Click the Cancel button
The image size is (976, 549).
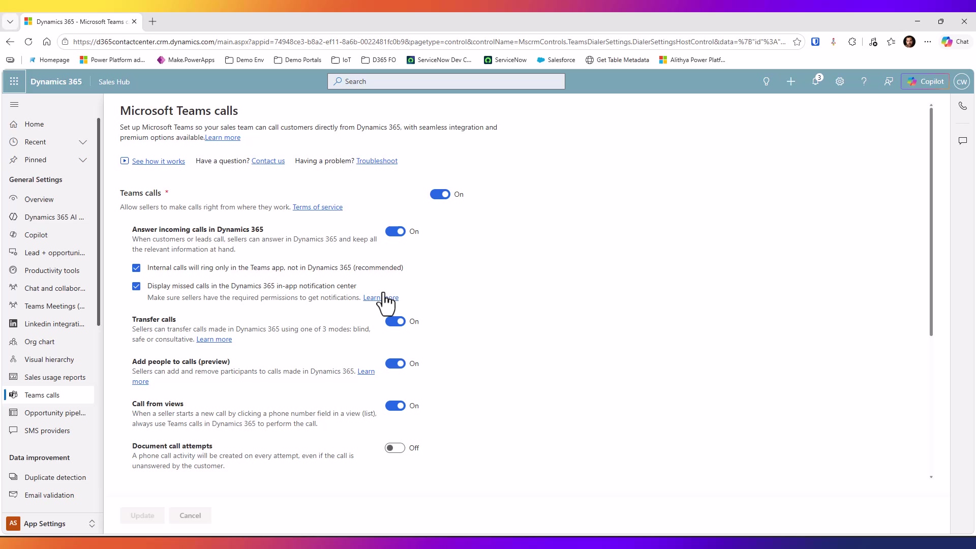coord(190,515)
